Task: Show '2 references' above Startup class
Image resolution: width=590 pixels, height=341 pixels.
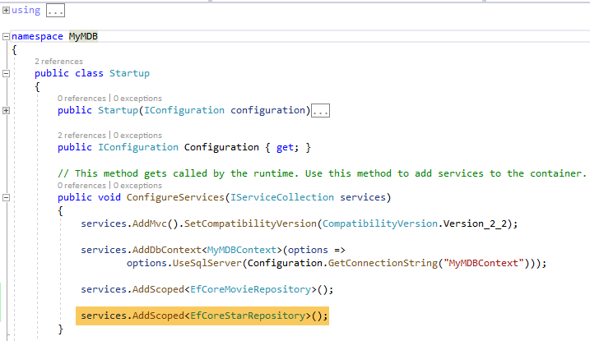Action: coord(58,61)
